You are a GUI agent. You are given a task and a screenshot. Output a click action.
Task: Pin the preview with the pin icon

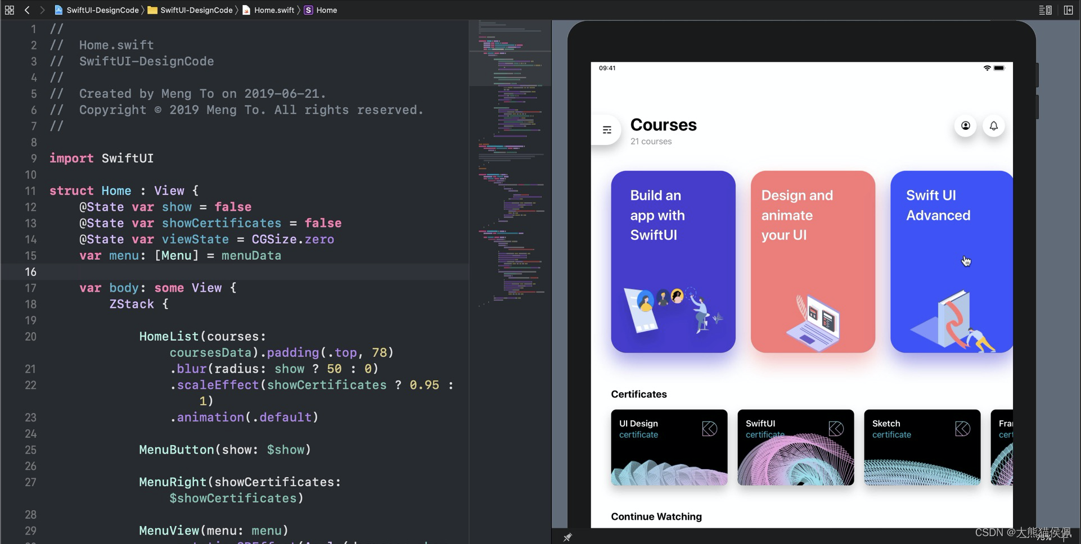pos(567,537)
